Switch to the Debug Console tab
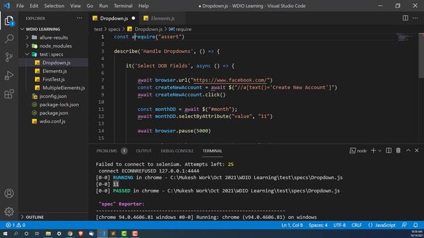The image size is (424, 238). (x=177, y=151)
